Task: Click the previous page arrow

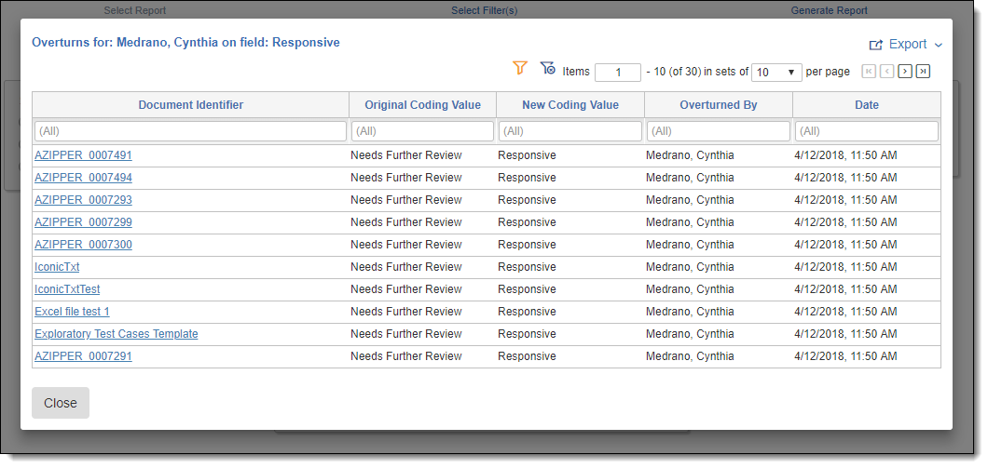Action: [886, 72]
